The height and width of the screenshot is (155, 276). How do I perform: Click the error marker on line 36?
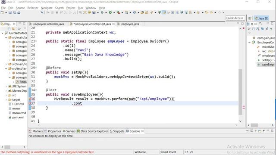[30, 99]
